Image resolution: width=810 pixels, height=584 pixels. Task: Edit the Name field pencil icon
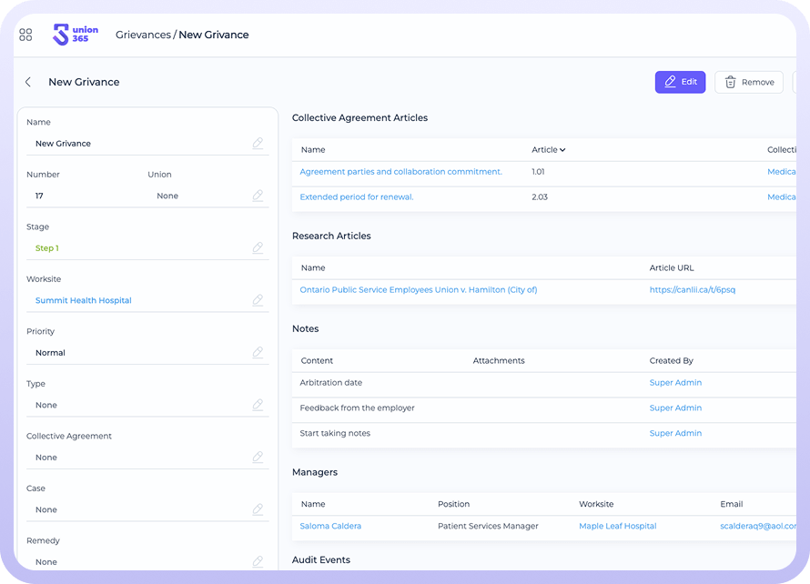(258, 144)
